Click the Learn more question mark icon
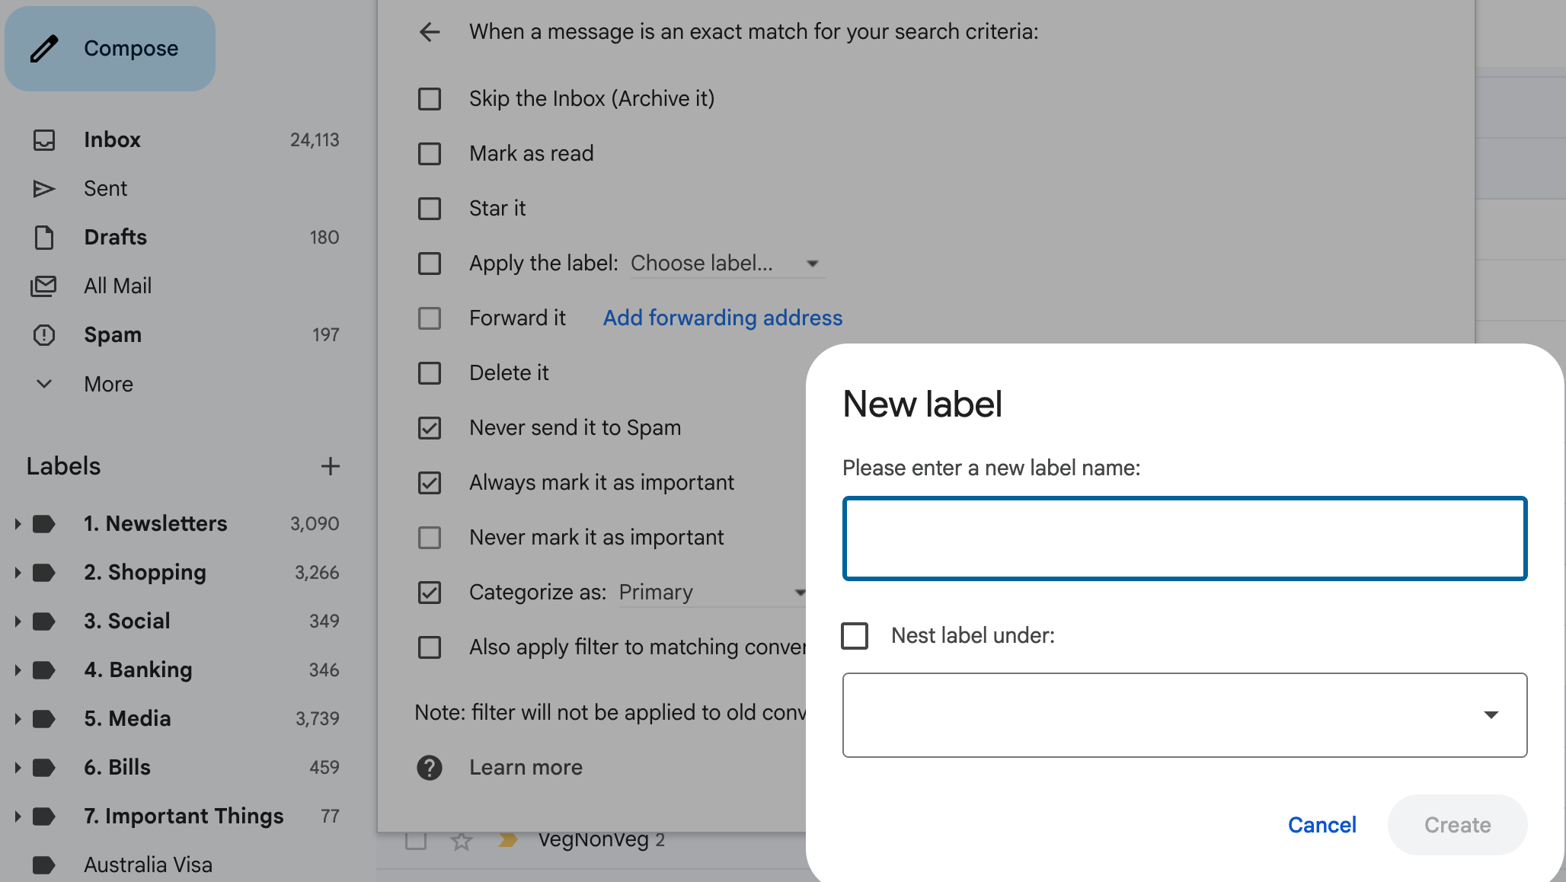This screenshot has width=1566, height=882. point(430,768)
